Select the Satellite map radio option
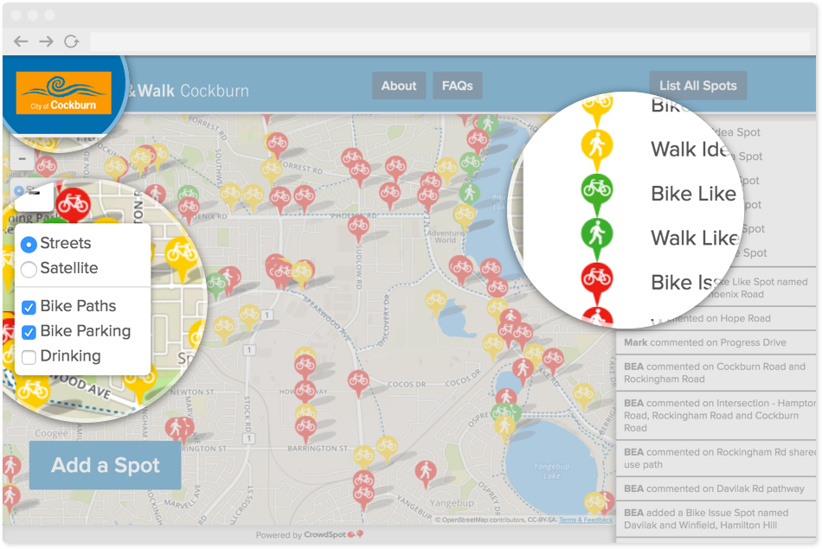This screenshot has height=549, width=822. 29,269
